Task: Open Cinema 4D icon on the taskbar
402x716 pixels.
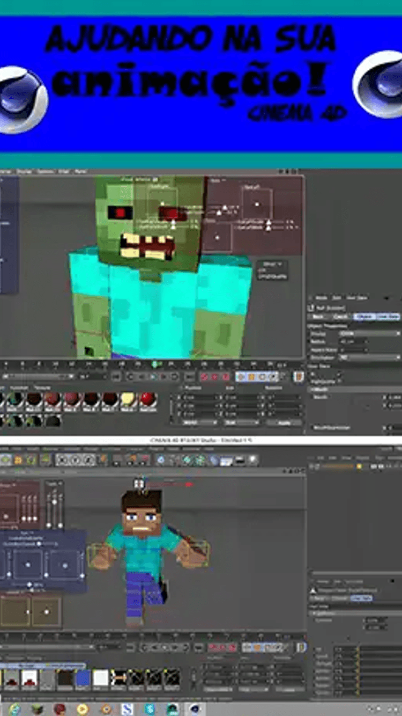Action: pyautogui.click(x=194, y=709)
